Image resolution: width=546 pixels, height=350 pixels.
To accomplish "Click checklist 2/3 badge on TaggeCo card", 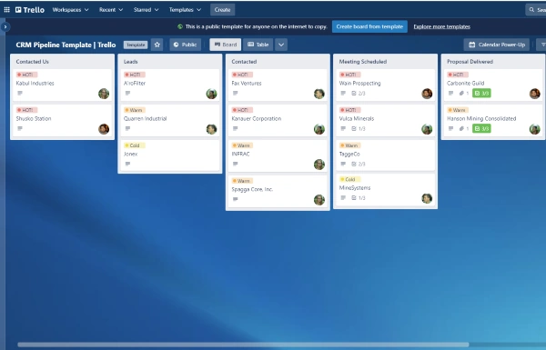I will point(359,164).
